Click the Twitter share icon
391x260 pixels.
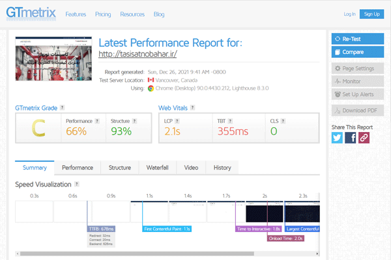click(337, 137)
